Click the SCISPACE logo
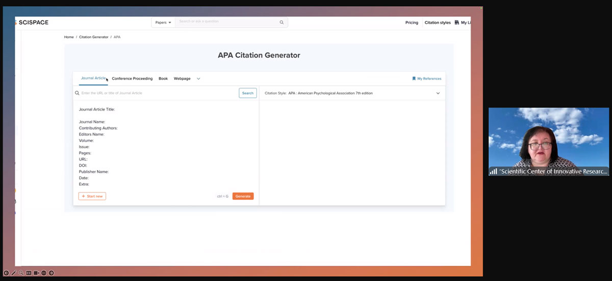This screenshot has width=612, height=281. (x=32, y=22)
